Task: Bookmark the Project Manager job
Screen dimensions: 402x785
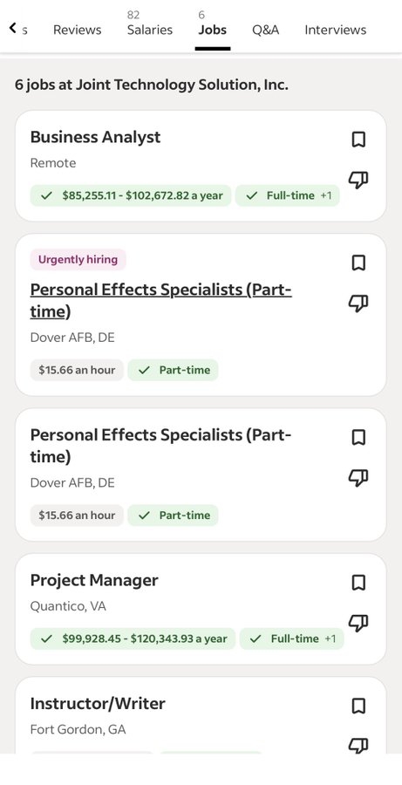Action: pos(358,583)
